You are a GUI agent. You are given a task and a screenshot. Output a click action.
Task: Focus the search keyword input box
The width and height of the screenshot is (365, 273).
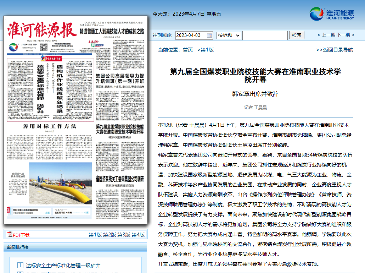(265, 36)
